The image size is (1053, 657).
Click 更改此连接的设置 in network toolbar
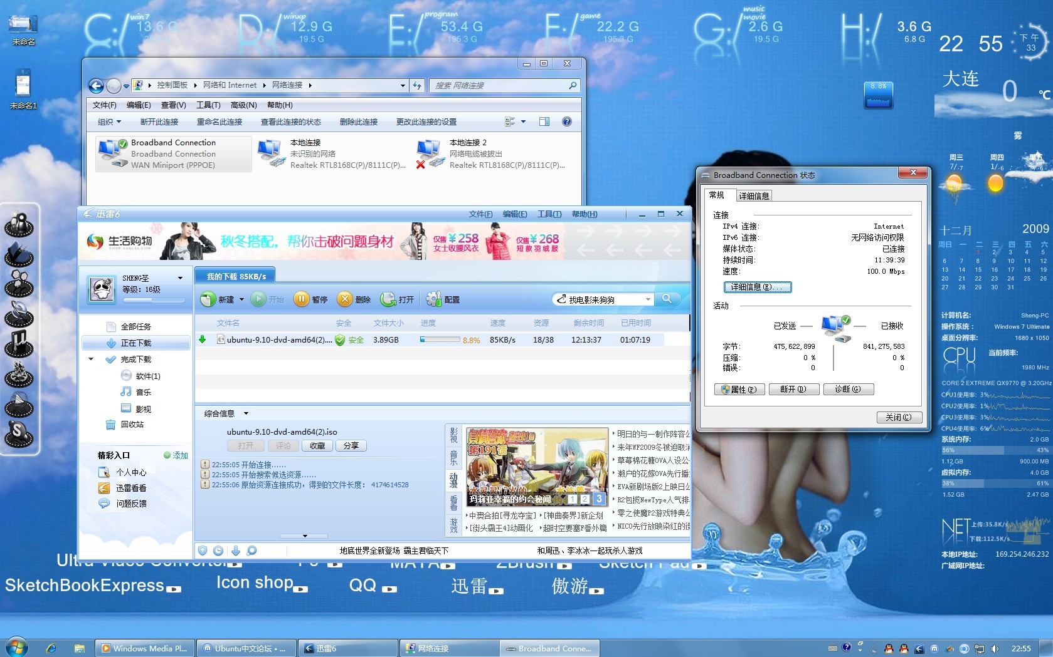426,122
